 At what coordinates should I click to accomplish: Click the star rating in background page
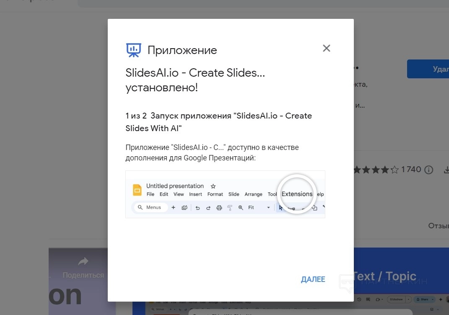pyautogui.click(x=376, y=170)
